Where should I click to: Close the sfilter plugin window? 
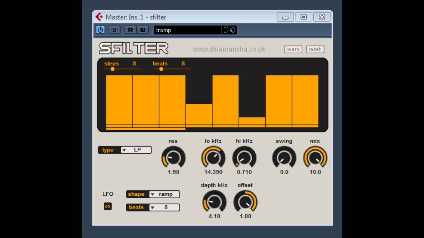(x=322, y=17)
